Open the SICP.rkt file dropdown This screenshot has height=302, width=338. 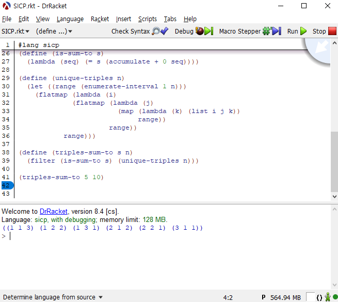[x=15, y=31]
